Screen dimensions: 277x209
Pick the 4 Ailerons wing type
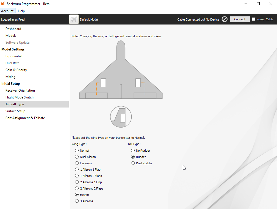click(x=77, y=201)
